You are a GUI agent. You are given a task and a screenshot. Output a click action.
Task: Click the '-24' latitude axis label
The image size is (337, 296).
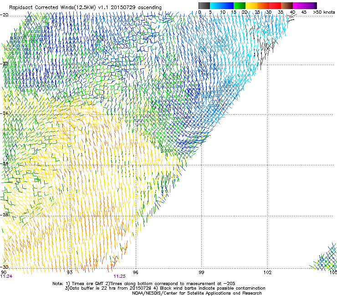pyautogui.click(x=4, y=113)
